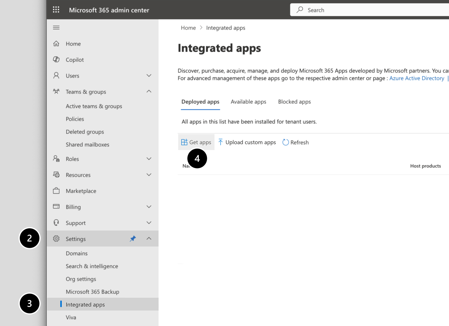Click the search magnifier icon
The height and width of the screenshot is (326, 449).
click(300, 10)
